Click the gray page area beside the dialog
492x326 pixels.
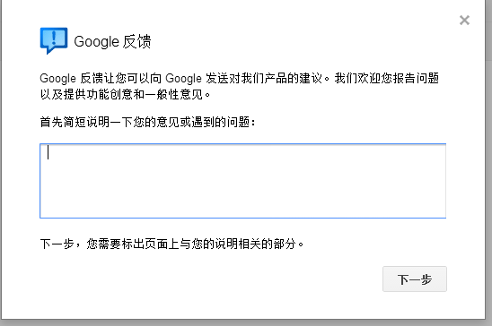coord(489,188)
